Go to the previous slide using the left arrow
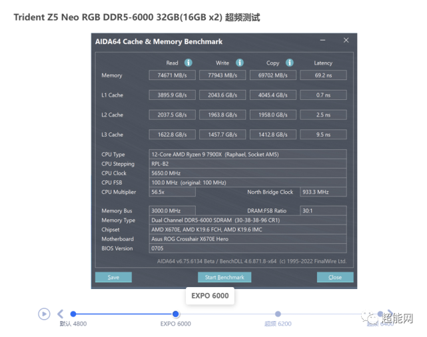The height and width of the screenshot is (337, 427). [x=61, y=314]
